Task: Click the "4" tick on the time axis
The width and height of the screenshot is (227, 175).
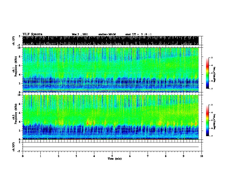Action: (94, 156)
